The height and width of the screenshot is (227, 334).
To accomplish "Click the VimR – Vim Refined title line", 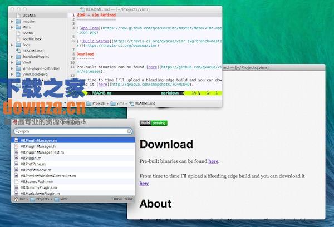I will [x=96, y=15].
